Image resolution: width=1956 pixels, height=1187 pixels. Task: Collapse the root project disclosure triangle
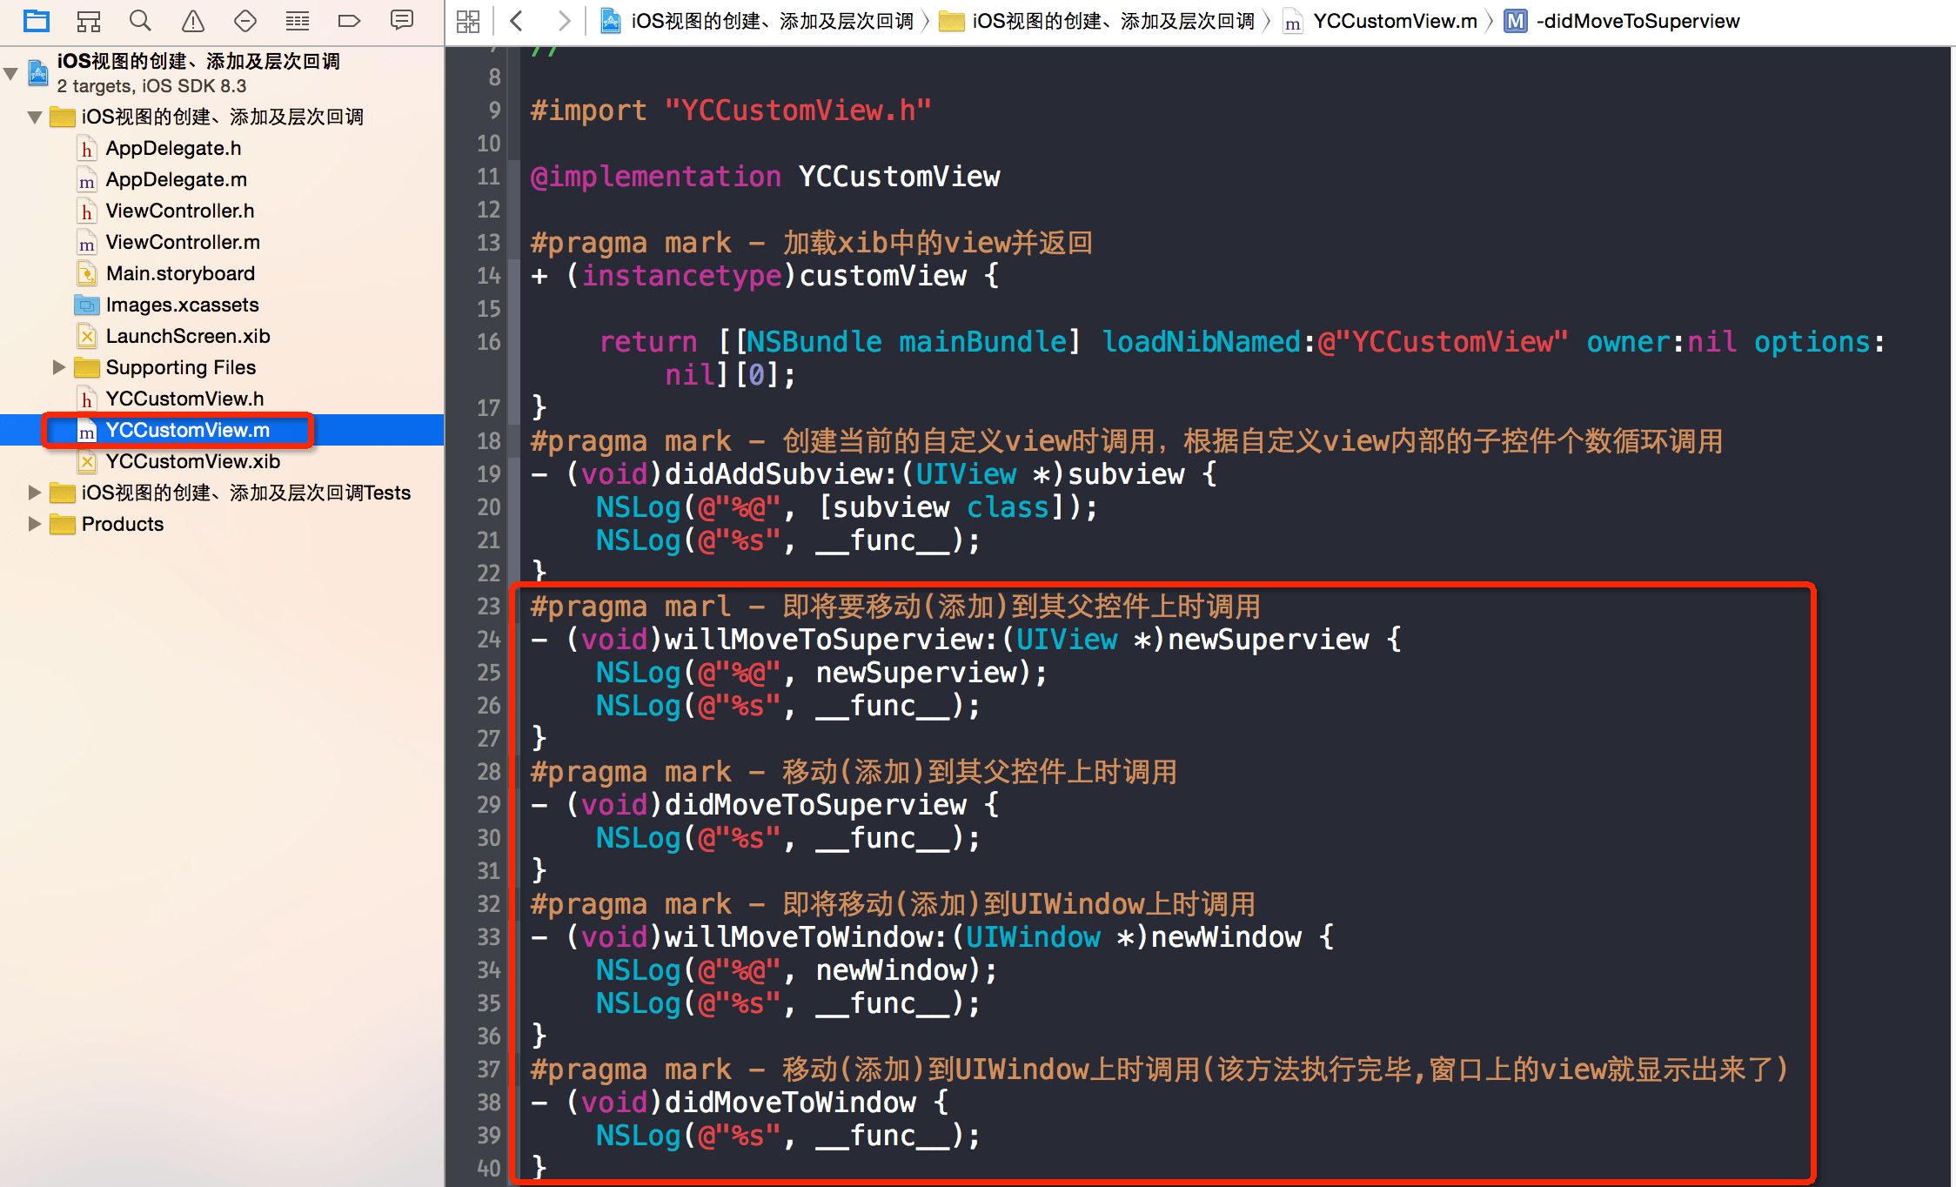11,73
